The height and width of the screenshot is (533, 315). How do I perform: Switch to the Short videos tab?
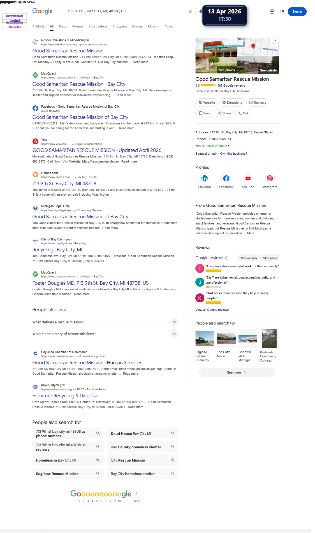tap(98, 26)
